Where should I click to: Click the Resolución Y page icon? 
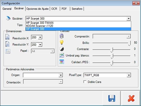pyautogui.click(x=7, y=44)
